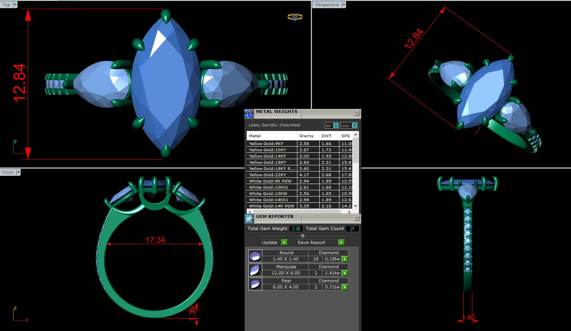Click the SPG column header
This screenshot has width=571, height=331.
pos(346,136)
